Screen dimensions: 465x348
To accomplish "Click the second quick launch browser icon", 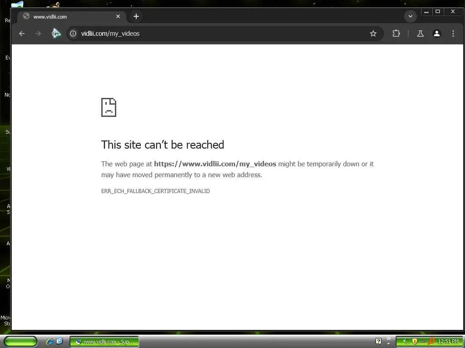I will tap(59, 341).
